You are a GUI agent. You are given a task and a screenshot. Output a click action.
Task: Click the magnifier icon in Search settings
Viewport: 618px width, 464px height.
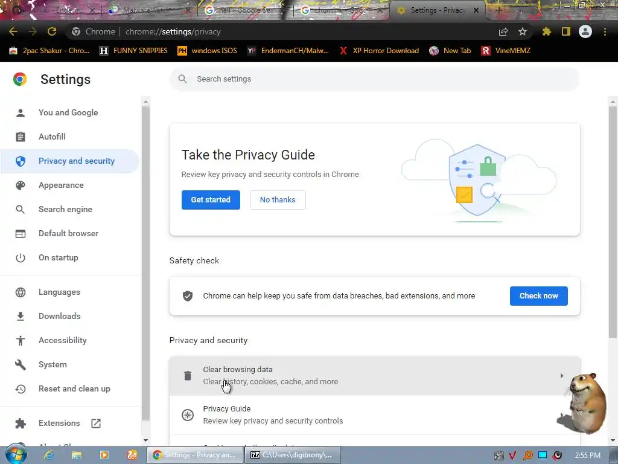pyautogui.click(x=182, y=79)
